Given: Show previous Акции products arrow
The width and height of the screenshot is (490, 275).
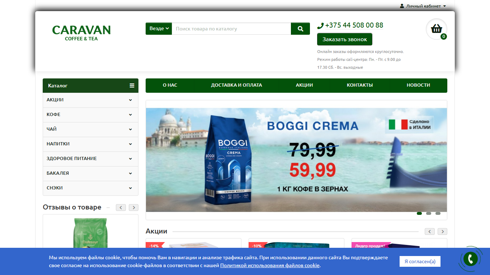Looking at the screenshot, I should (x=430, y=231).
